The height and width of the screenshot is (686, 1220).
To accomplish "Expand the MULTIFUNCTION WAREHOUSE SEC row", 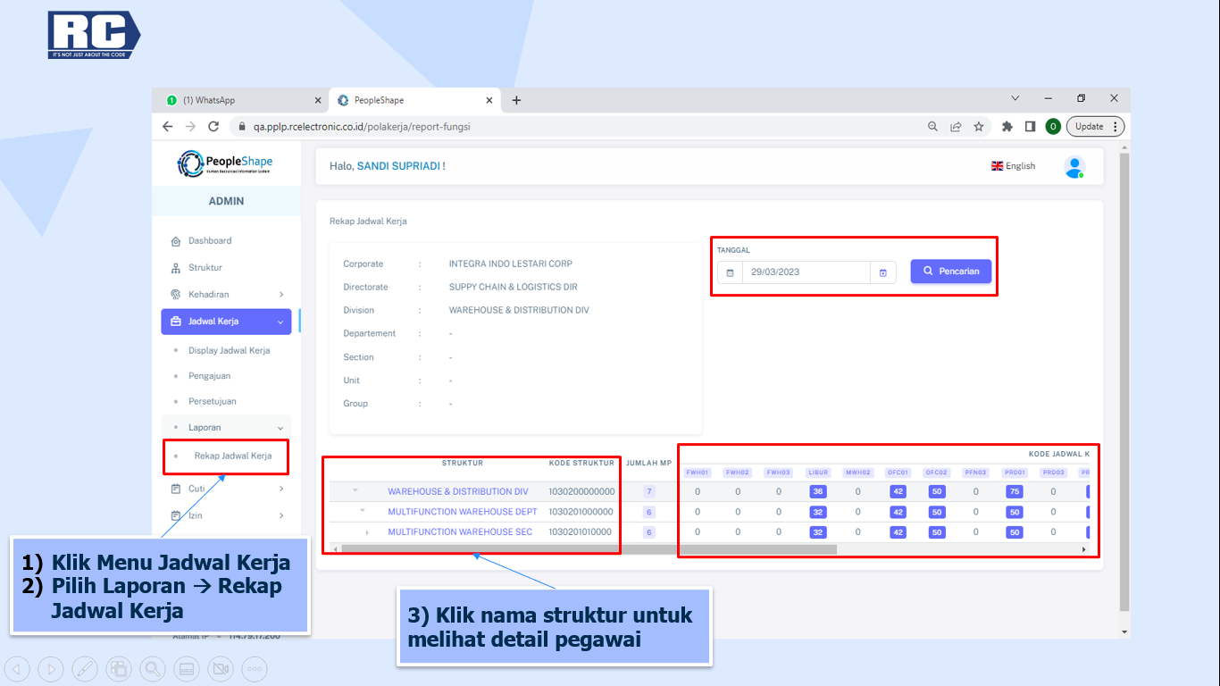I will click(367, 532).
